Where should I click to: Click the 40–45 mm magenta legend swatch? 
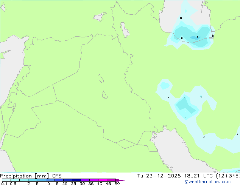103,180
